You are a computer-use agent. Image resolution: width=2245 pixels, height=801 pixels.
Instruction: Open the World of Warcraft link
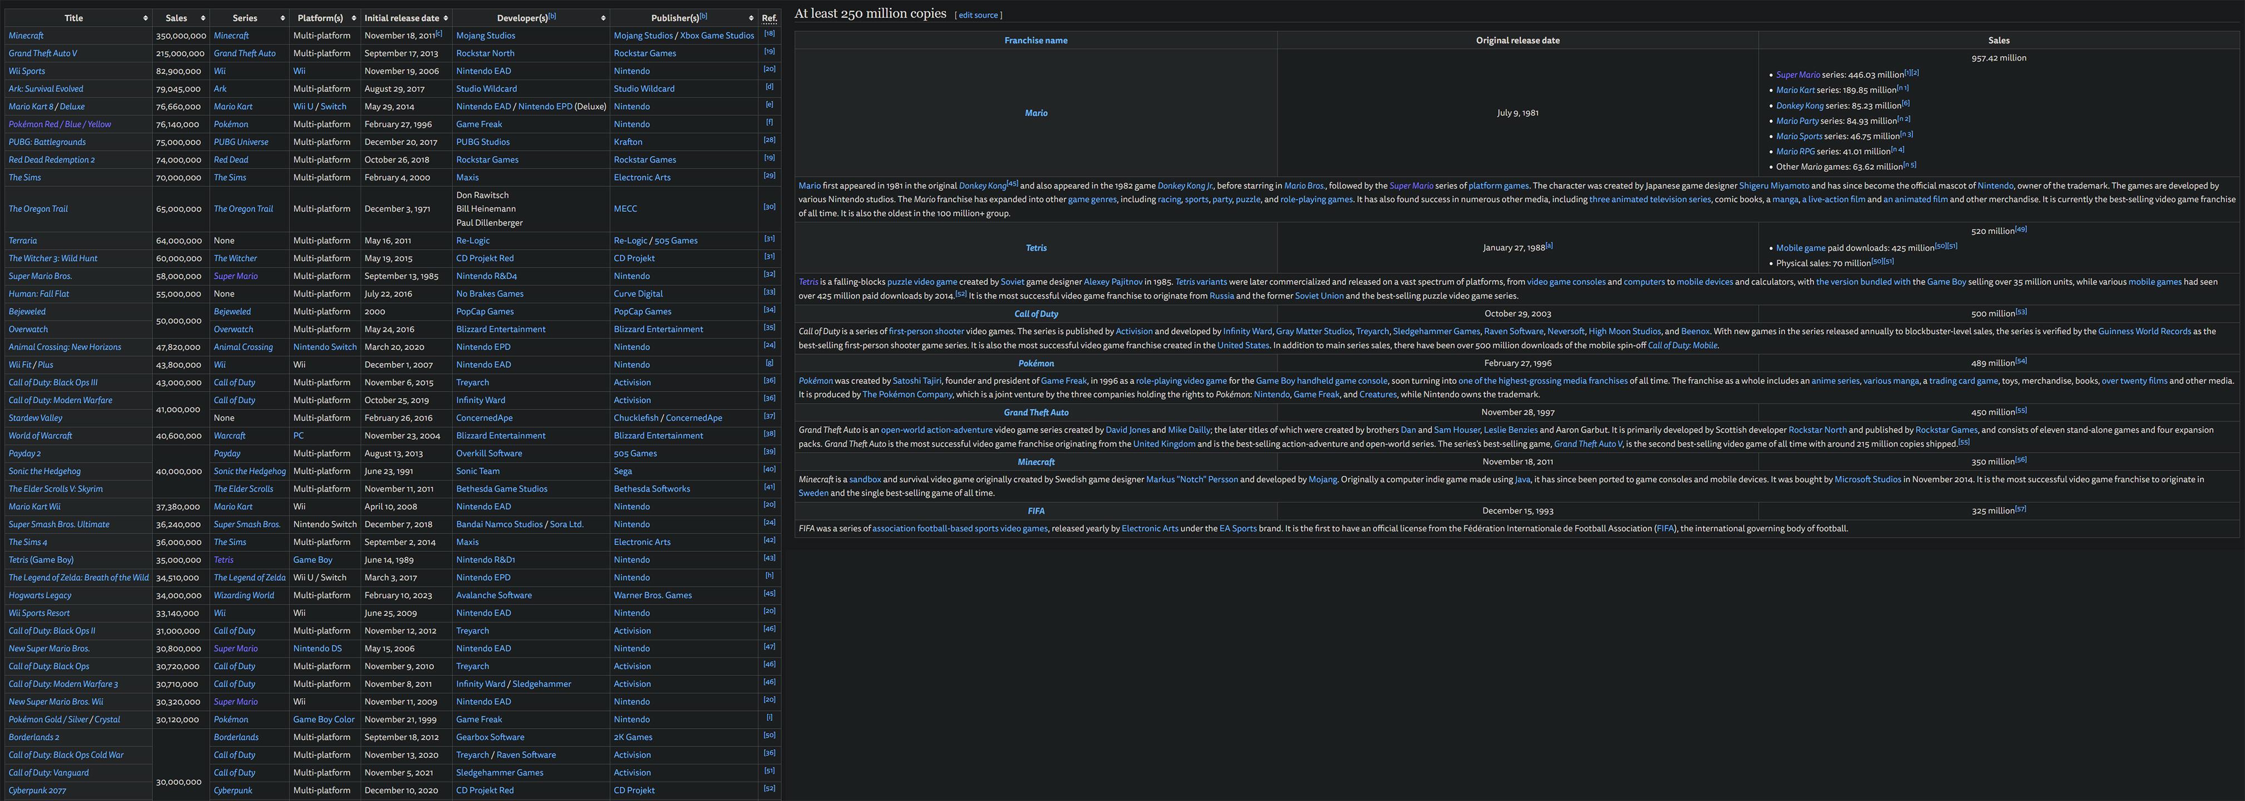40,436
